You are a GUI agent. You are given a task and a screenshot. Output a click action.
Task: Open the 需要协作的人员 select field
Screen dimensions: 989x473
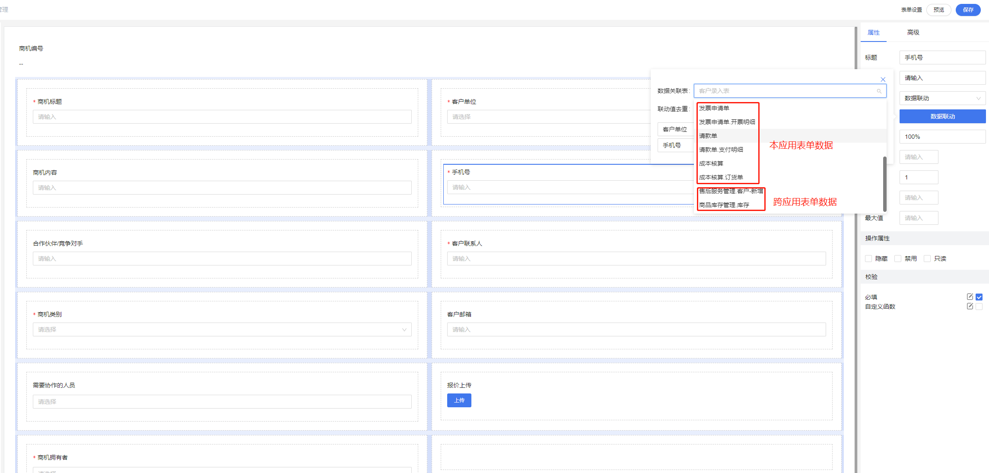coord(222,402)
